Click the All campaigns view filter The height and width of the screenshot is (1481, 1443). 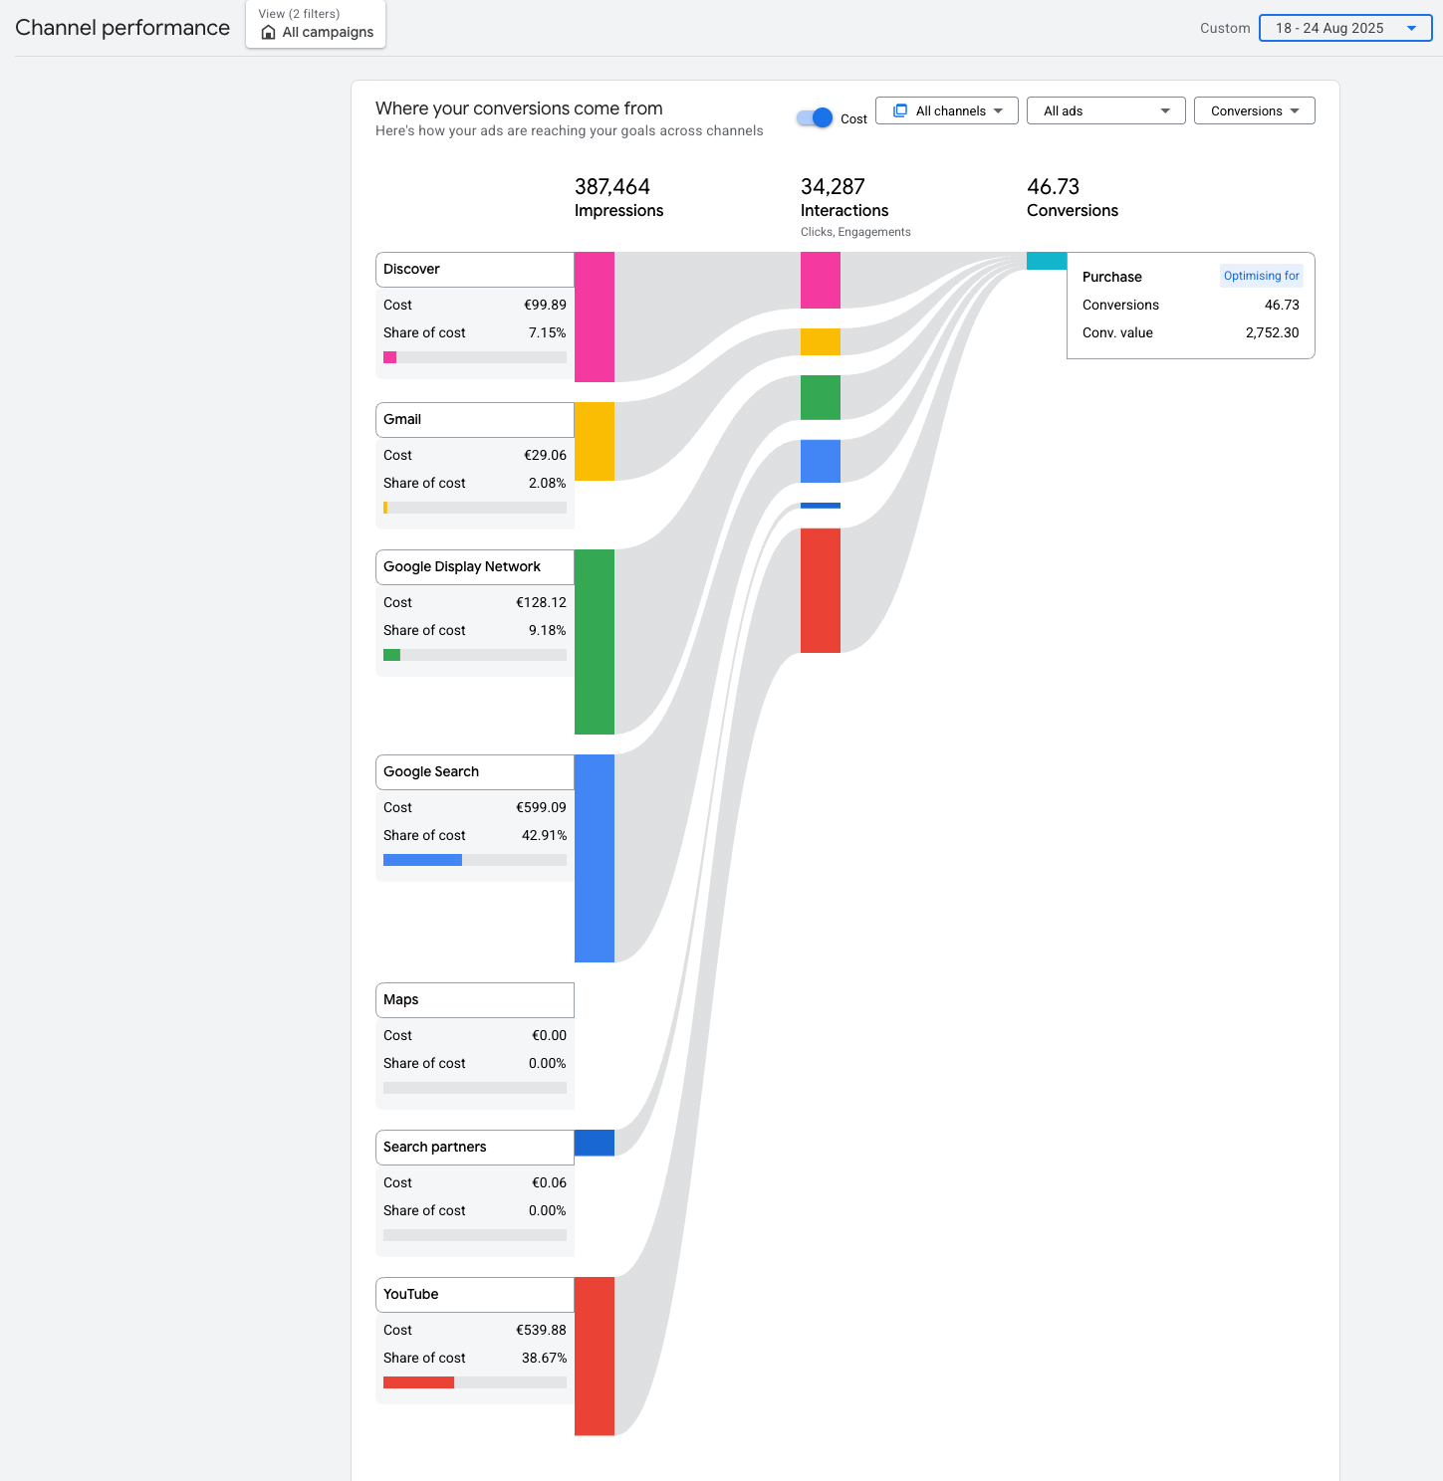point(316,24)
